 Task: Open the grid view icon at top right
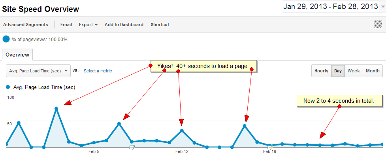[378, 25]
